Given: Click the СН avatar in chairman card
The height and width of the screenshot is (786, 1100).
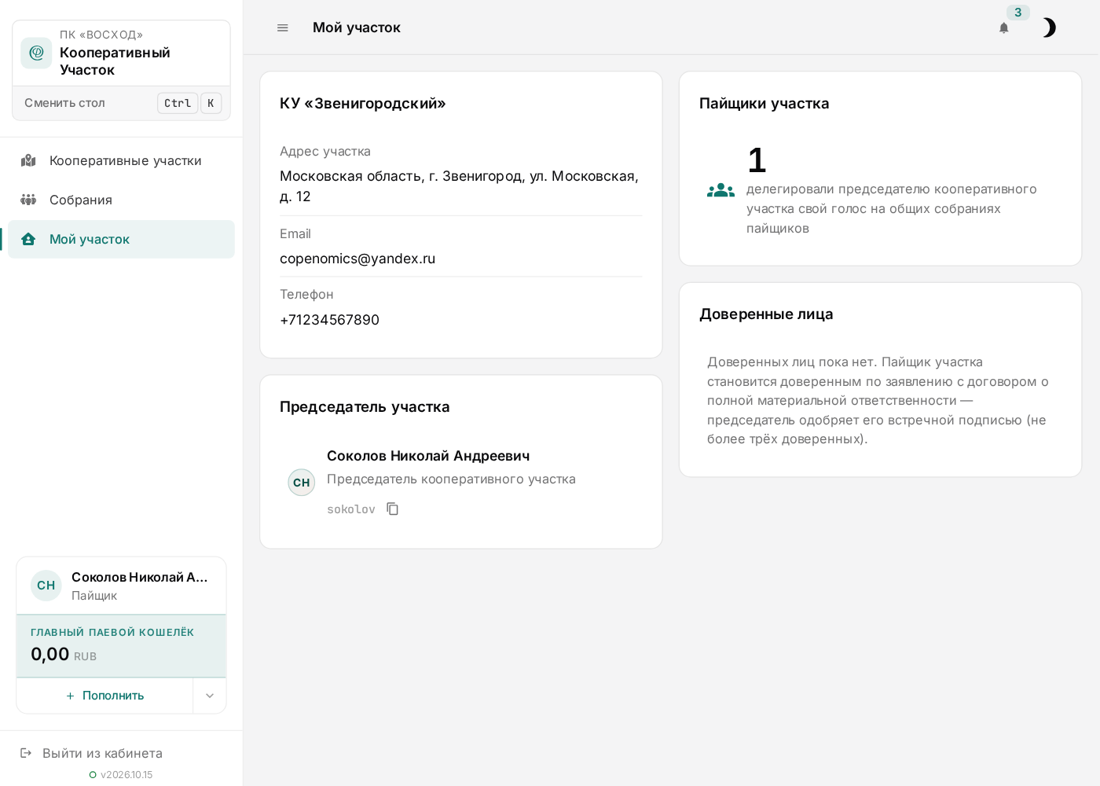Looking at the screenshot, I should coord(302,483).
